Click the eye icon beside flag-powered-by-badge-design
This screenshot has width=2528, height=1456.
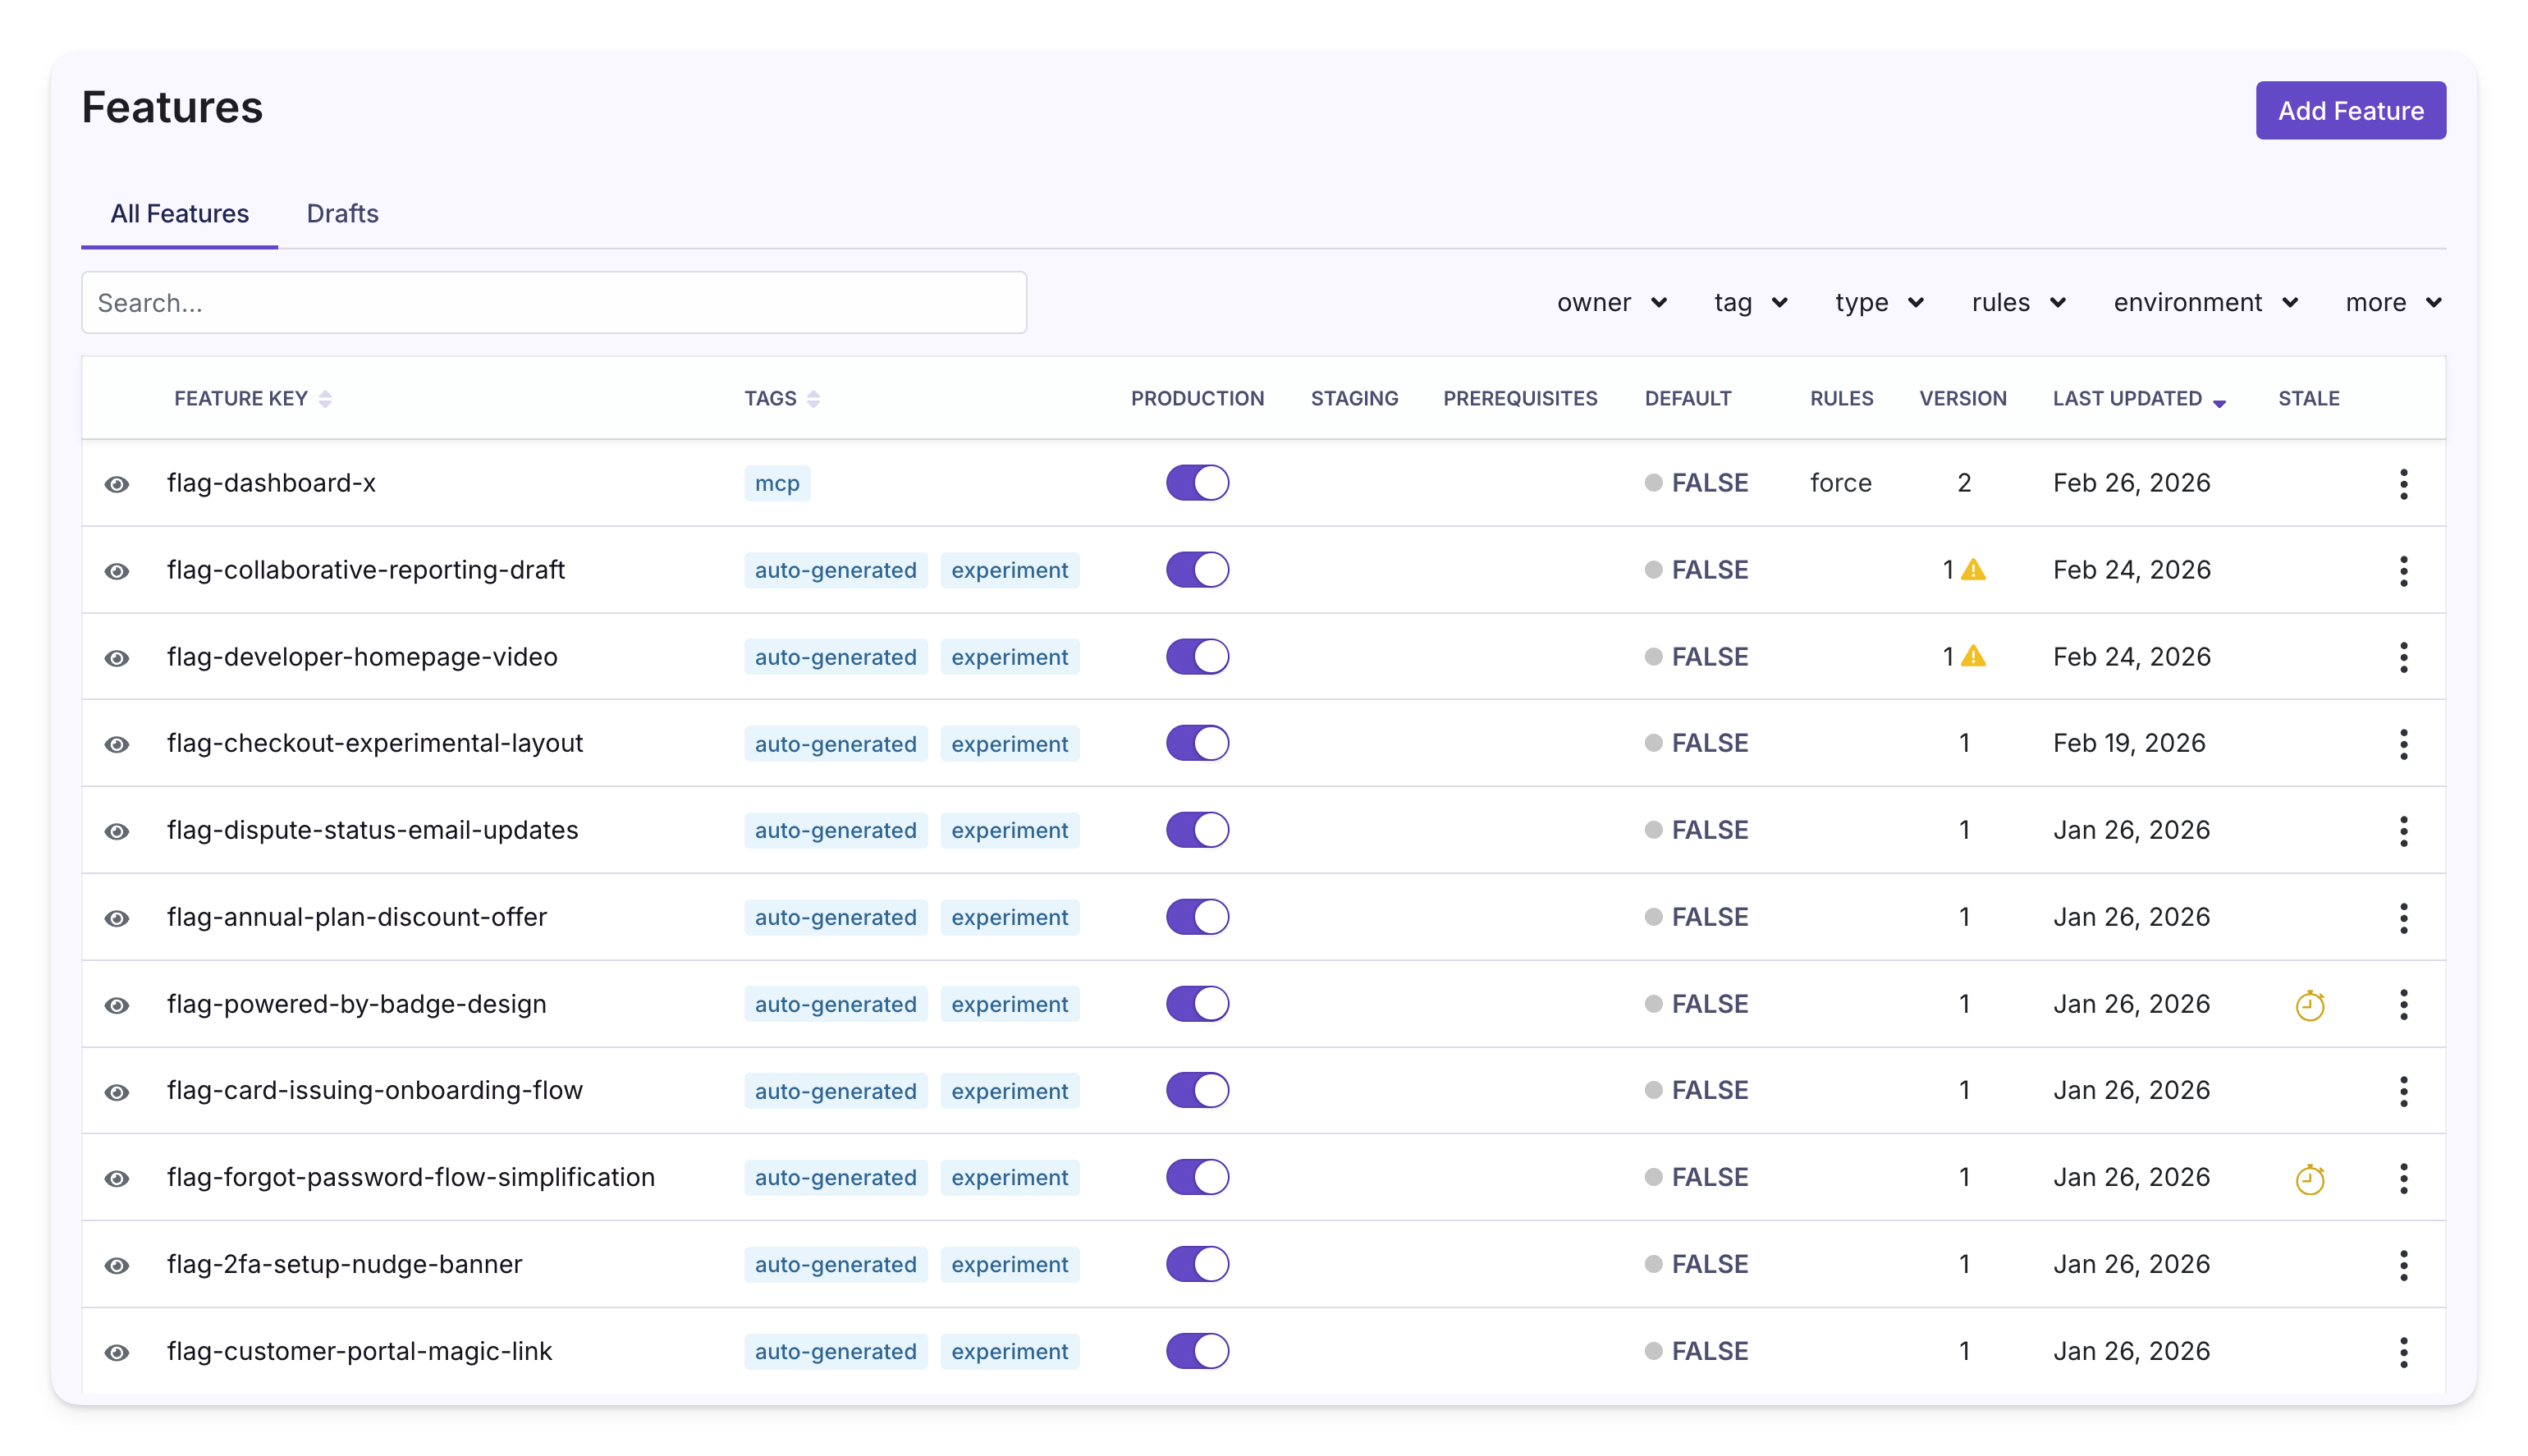(117, 1005)
